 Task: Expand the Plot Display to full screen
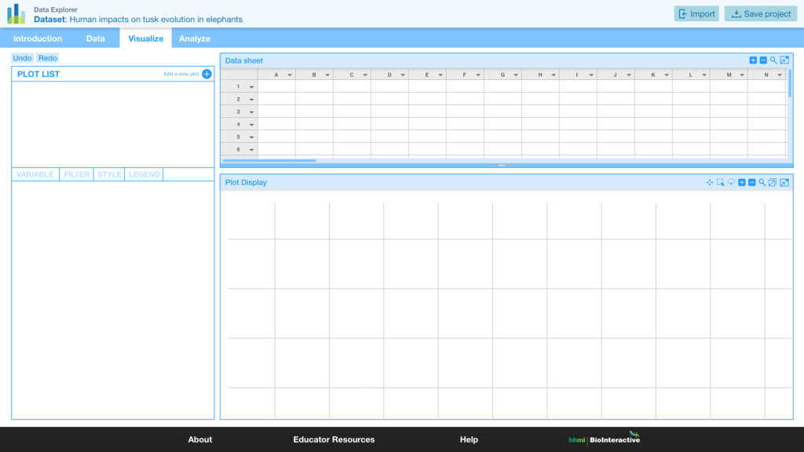tap(784, 181)
